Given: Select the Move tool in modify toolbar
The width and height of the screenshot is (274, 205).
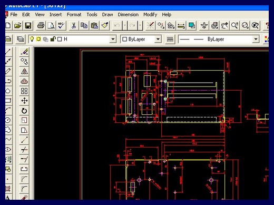Looking at the screenshot, I should pyautogui.click(x=24, y=101).
